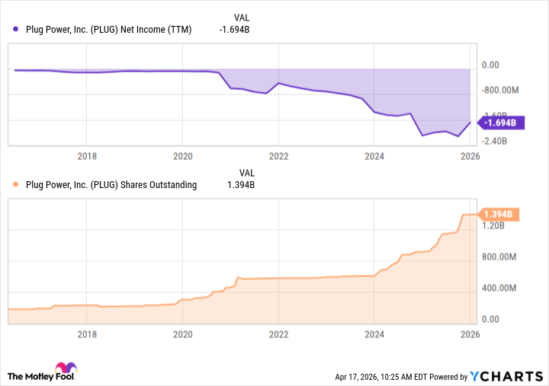Click the orange 1.394B value flag
Screen dimensions: 549x386
(x=499, y=215)
